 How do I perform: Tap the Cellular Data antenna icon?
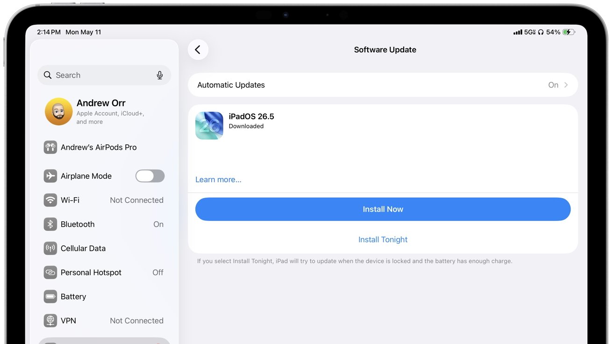[50, 248]
